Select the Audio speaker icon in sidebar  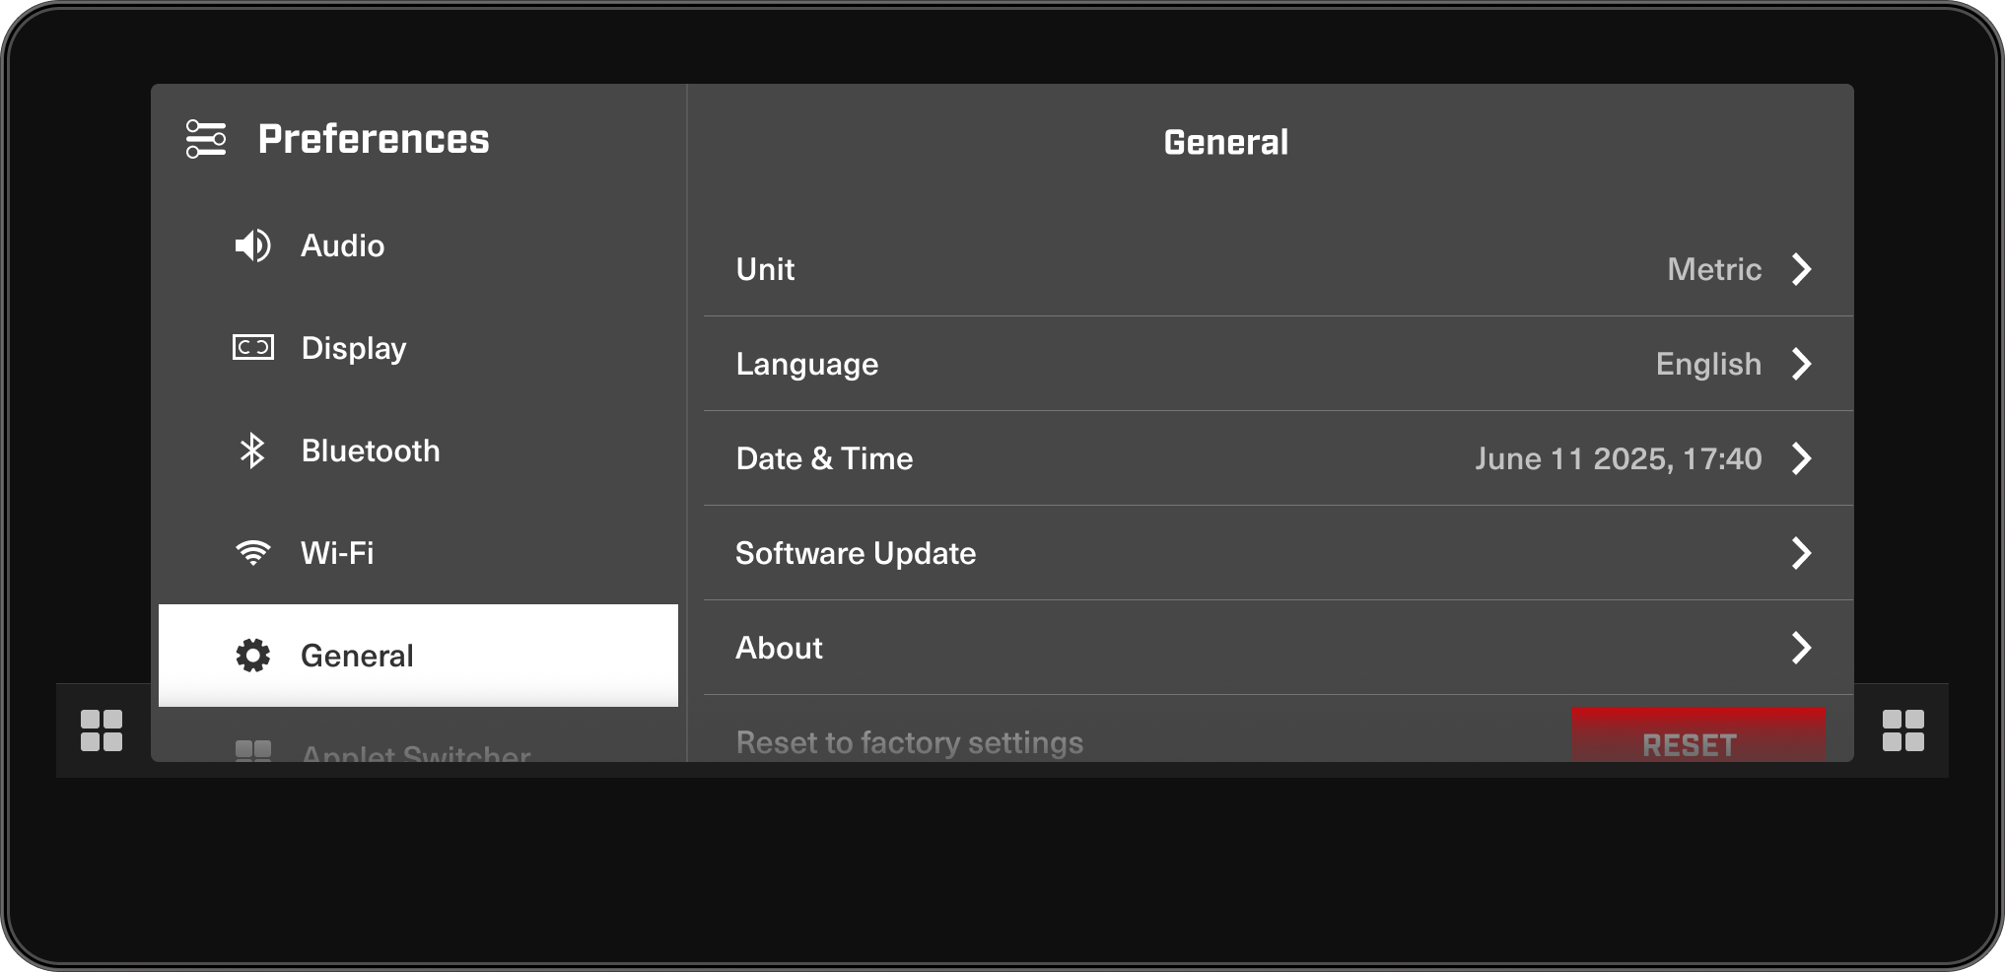tap(252, 245)
